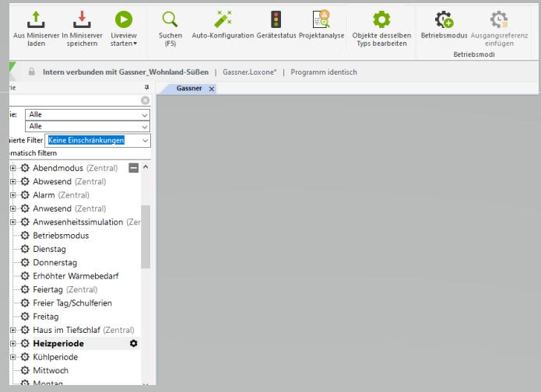
Task: Expand Kühlperiode tree node
Action: point(12,357)
